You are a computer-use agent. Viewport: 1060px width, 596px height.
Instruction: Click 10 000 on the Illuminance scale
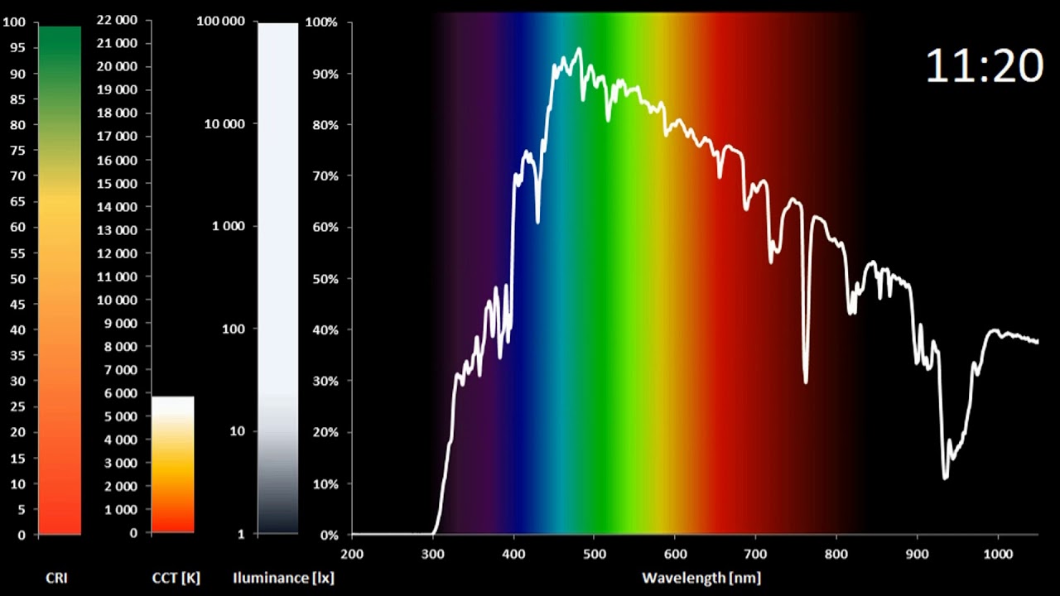coord(224,124)
